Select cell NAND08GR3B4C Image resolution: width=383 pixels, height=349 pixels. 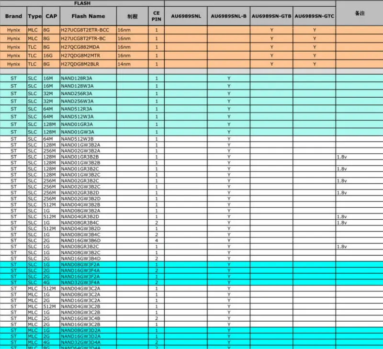(88, 223)
